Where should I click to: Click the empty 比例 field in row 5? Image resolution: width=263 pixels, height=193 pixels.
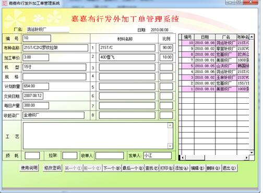(x=166, y=86)
